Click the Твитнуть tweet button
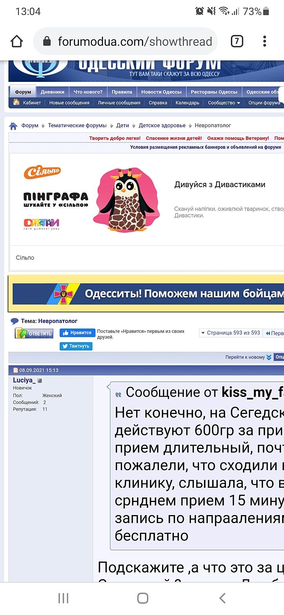 point(76,346)
